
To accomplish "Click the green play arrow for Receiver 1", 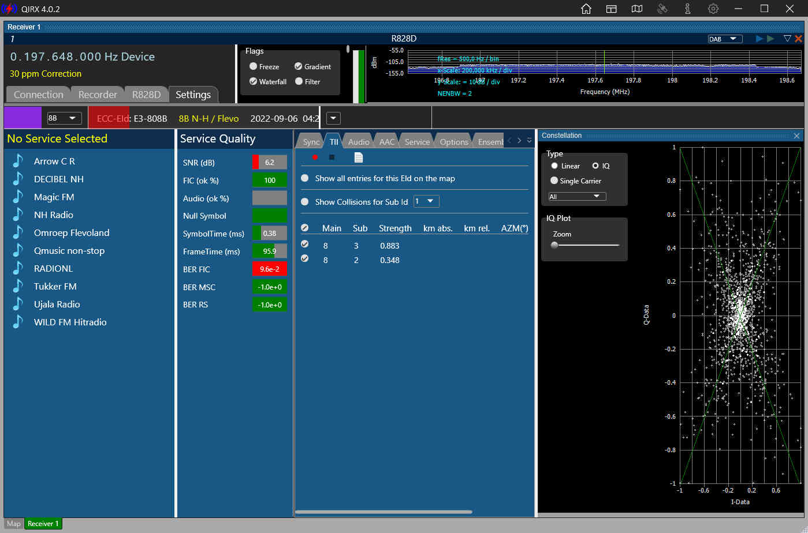I will 770,39.
